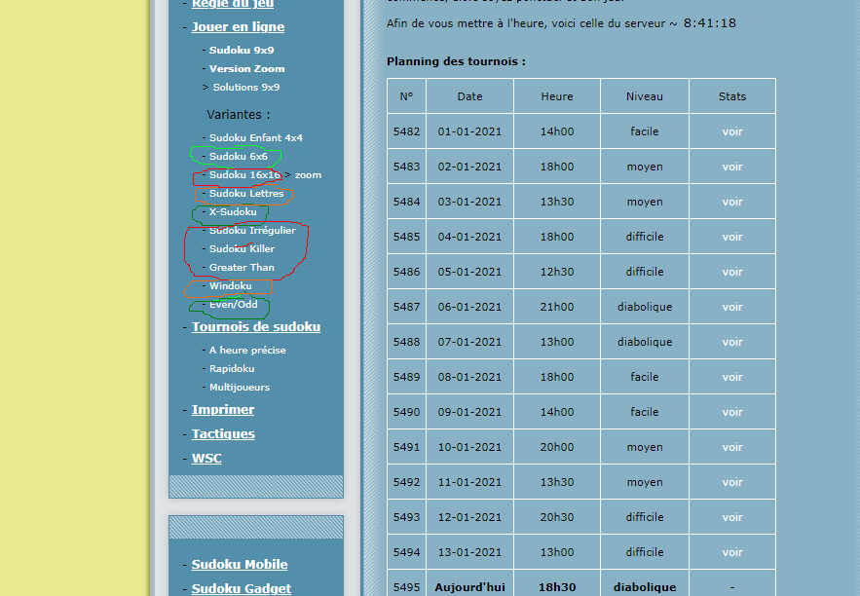Select the Stats column header

tap(732, 96)
